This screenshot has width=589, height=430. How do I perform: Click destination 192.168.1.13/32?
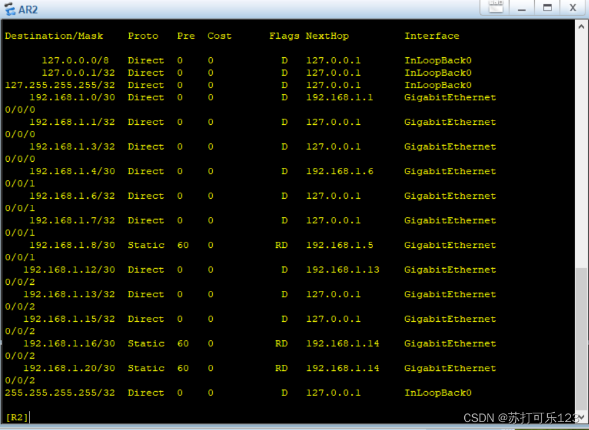(x=69, y=294)
